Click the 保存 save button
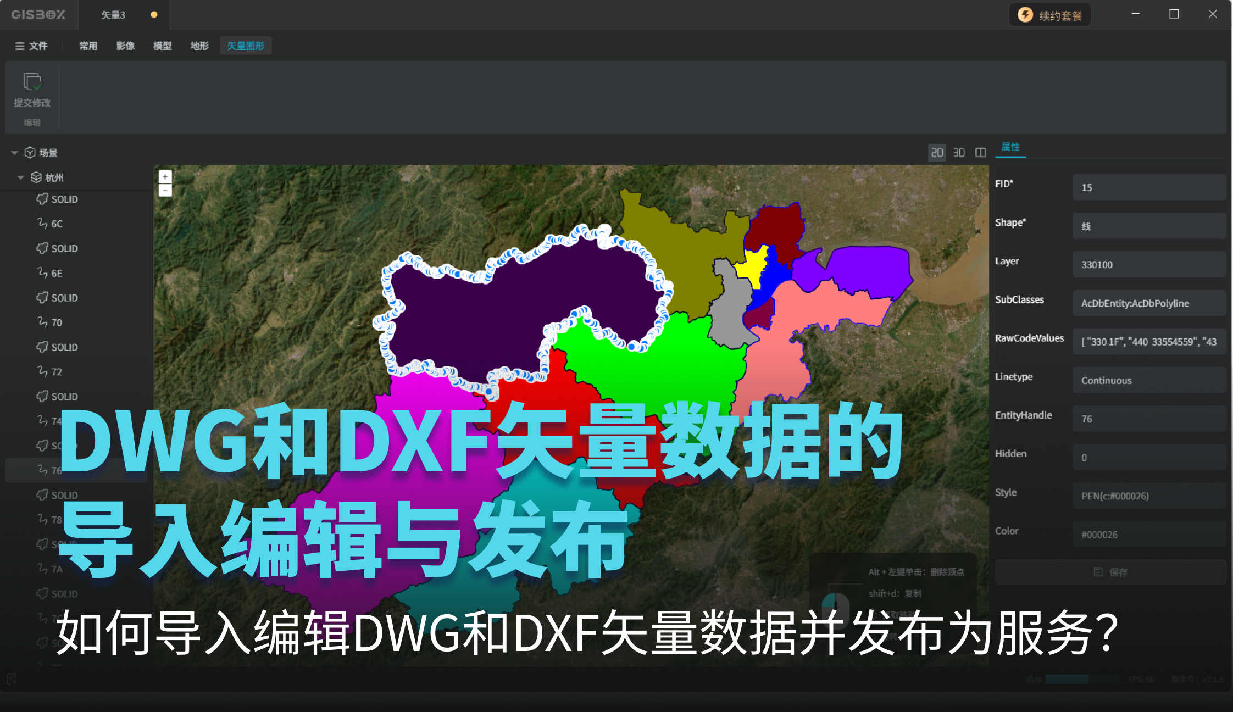 coord(1110,572)
